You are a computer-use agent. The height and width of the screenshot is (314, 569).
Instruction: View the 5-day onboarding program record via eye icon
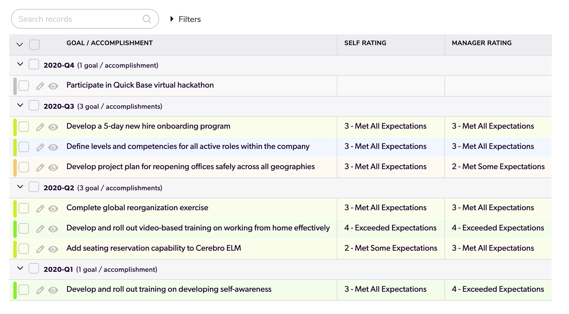(53, 127)
